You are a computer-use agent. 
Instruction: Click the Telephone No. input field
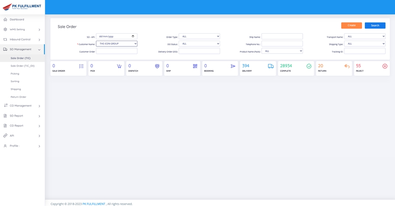(282, 44)
